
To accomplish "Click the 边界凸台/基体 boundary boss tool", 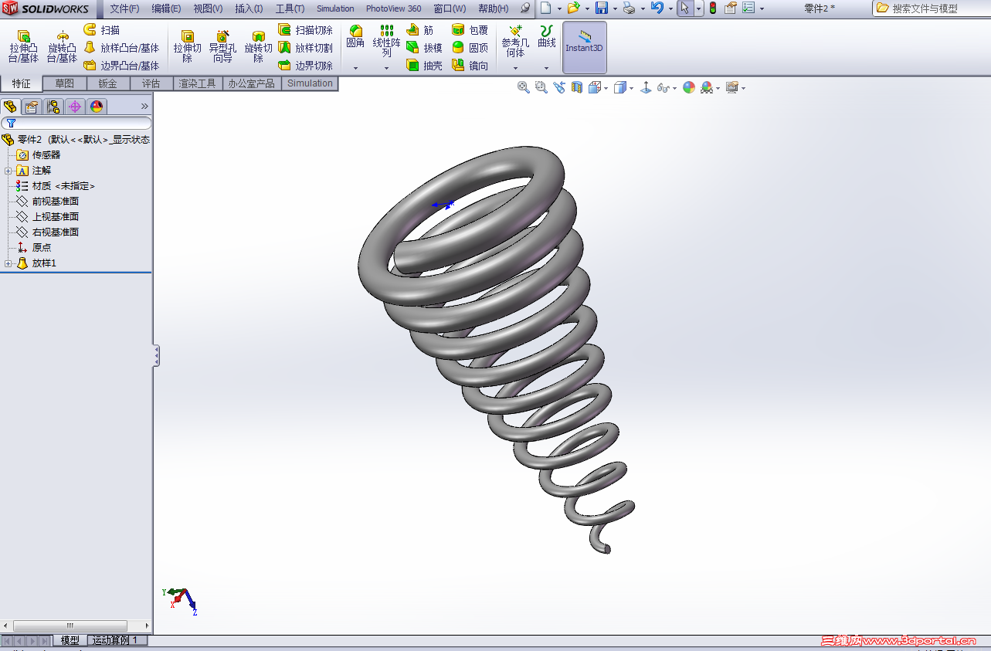I will pyautogui.click(x=121, y=66).
